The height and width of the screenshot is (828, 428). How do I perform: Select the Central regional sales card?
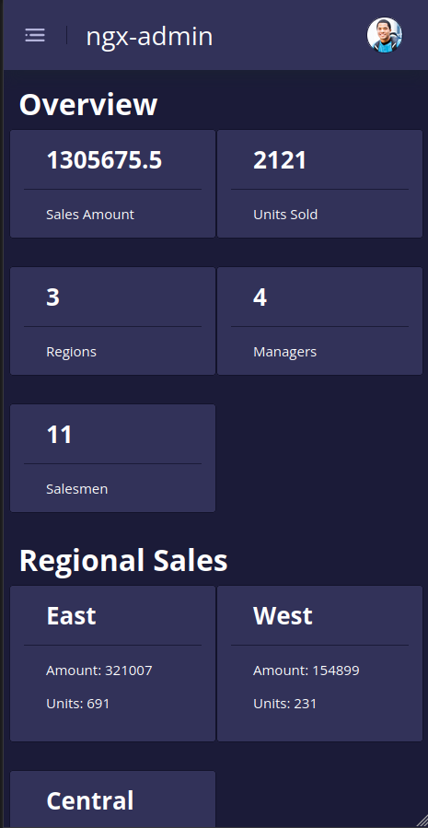113,799
